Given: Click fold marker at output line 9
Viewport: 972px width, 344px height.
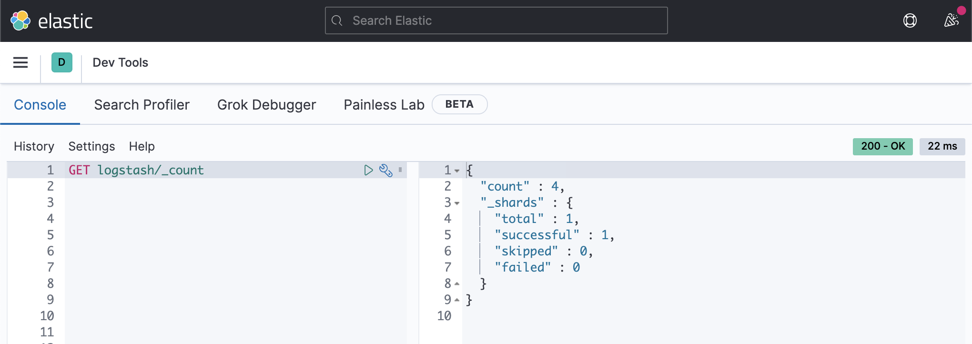Looking at the screenshot, I should (x=457, y=300).
